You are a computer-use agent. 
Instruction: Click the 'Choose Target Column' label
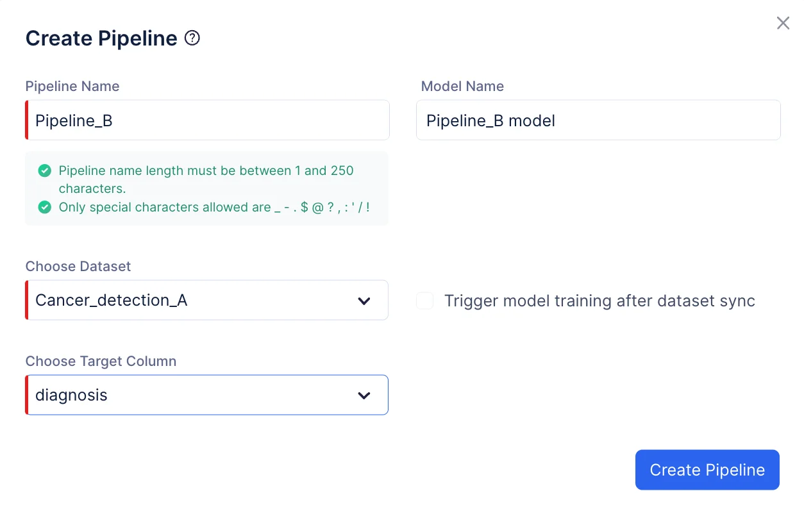(101, 361)
